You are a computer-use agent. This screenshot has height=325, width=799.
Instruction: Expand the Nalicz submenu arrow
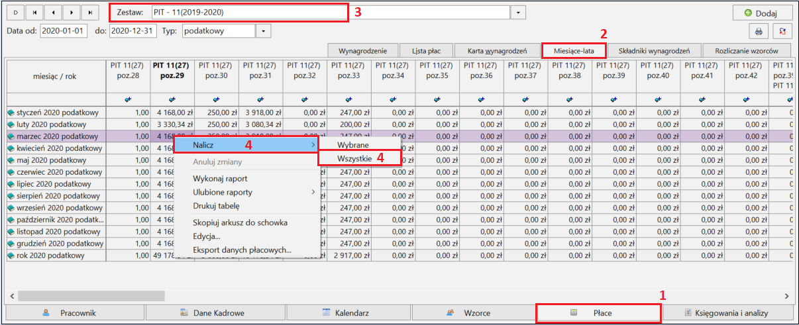click(x=314, y=144)
